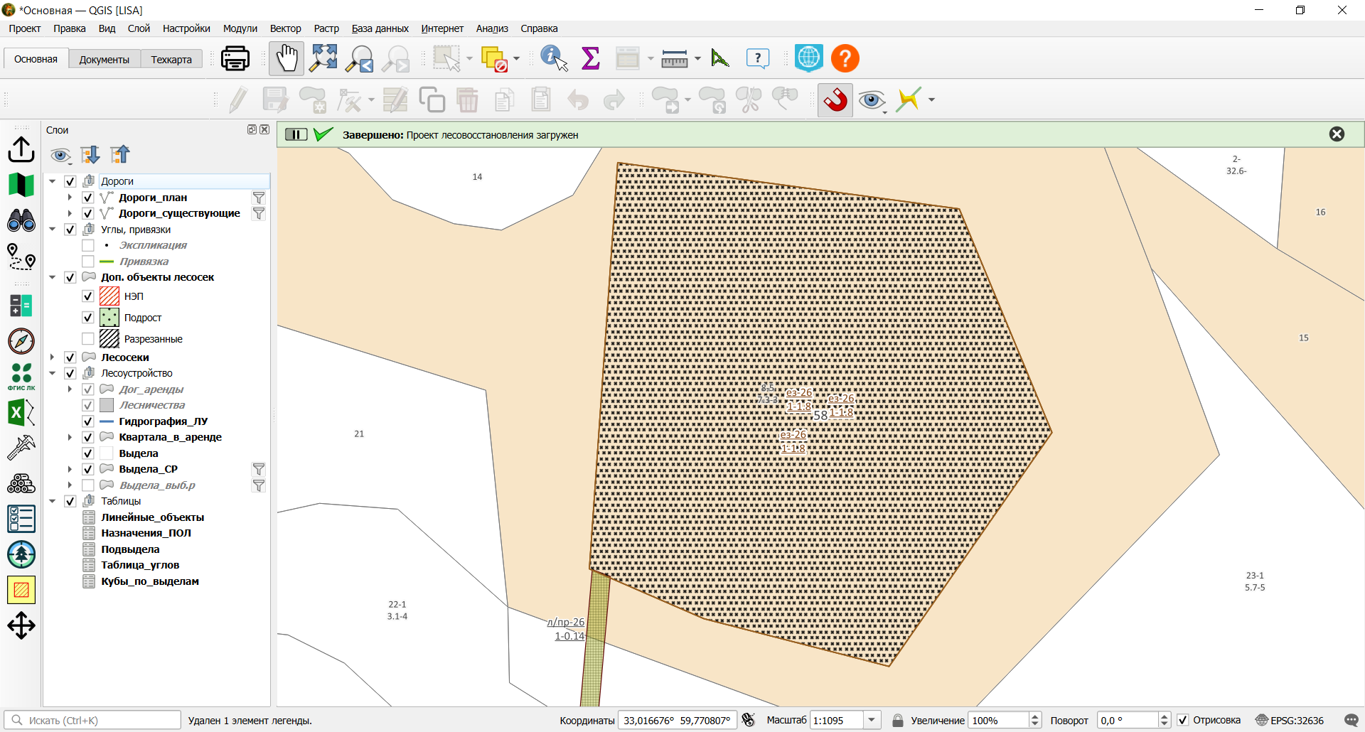Uncheck the НЭП layer checkbox
This screenshot has width=1365, height=732.
point(88,296)
